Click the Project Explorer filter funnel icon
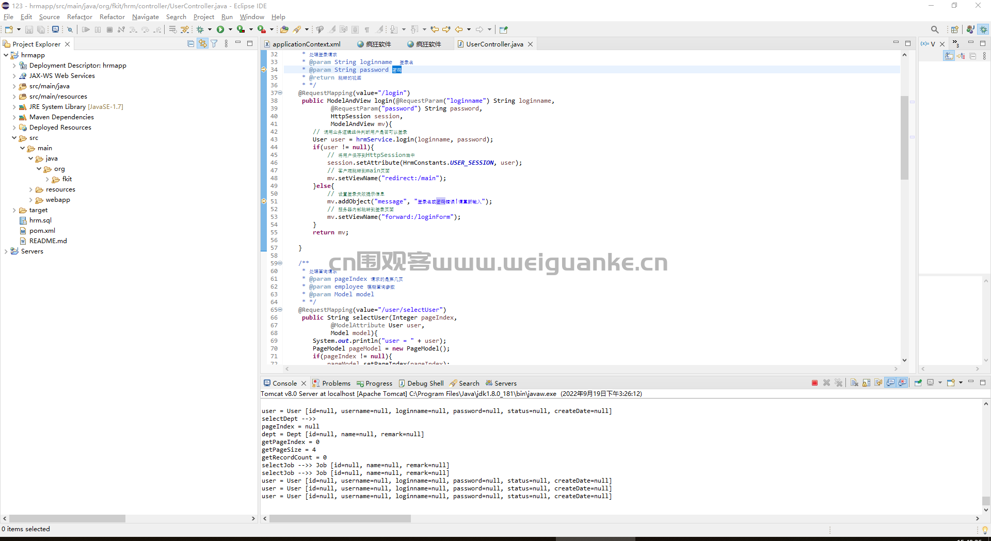 tap(214, 44)
